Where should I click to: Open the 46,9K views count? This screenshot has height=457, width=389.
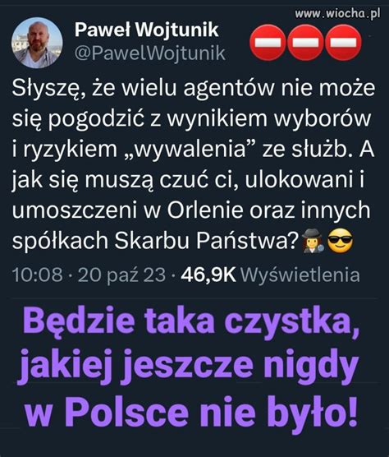tap(208, 275)
